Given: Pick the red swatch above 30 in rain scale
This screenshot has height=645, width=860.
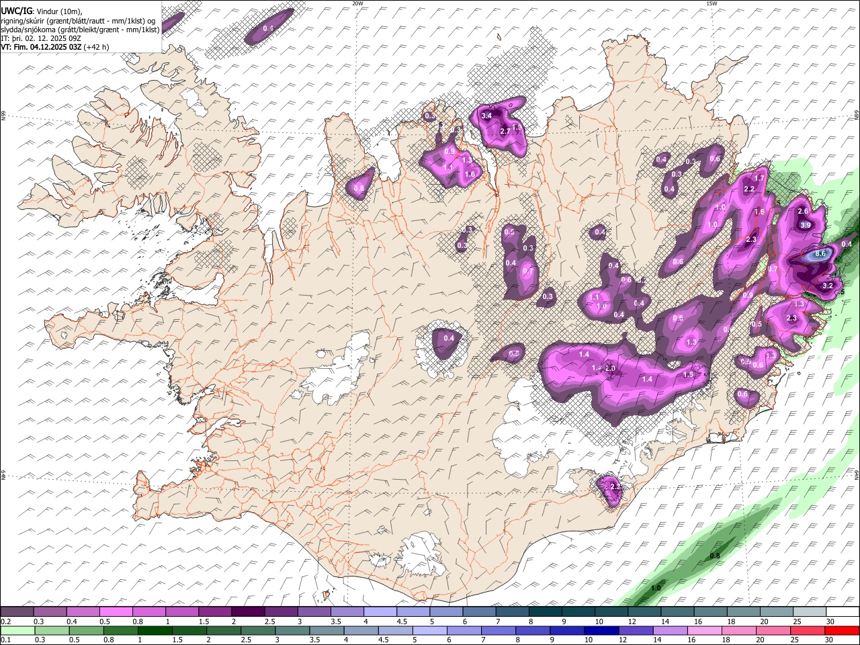Looking at the screenshot, I should click(841, 630).
